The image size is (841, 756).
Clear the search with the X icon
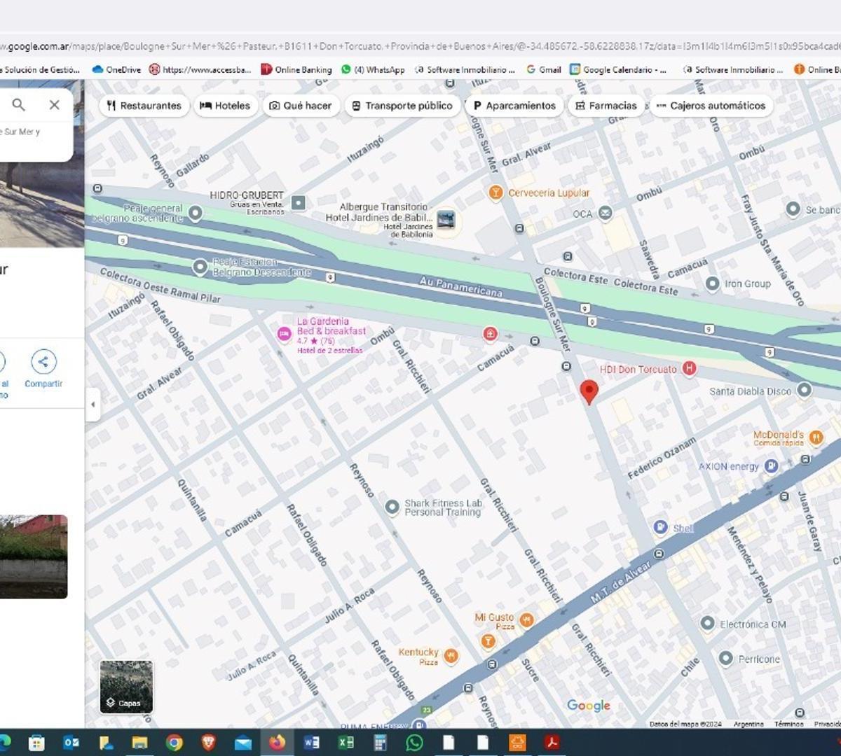[x=54, y=105]
